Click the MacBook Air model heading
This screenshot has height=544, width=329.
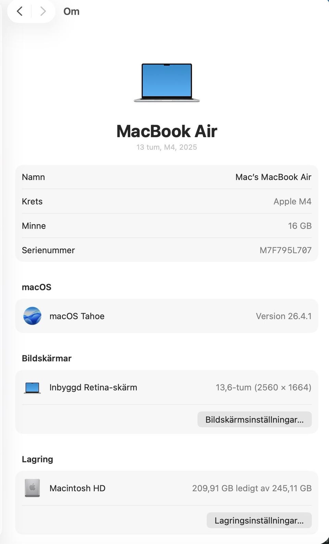tap(167, 131)
